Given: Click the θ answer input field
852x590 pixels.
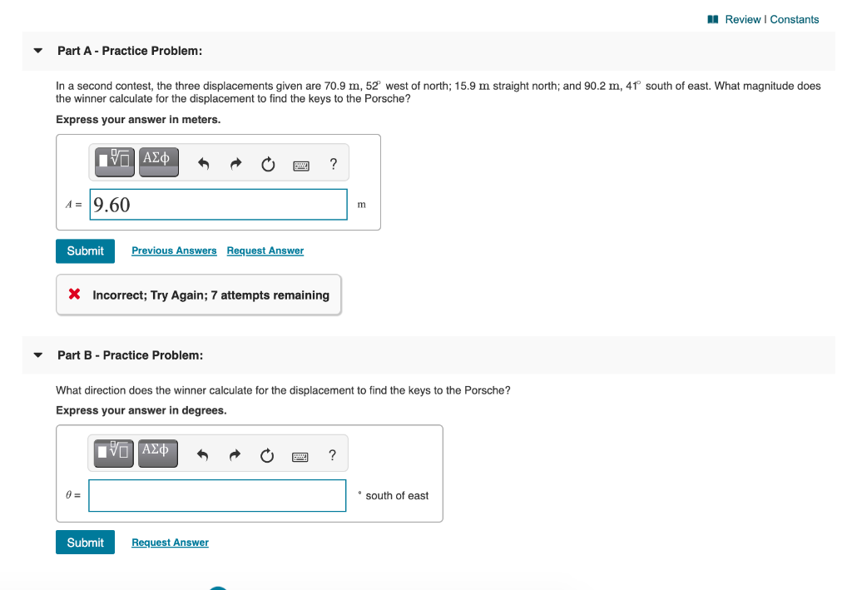Looking at the screenshot, I should (217, 495).
